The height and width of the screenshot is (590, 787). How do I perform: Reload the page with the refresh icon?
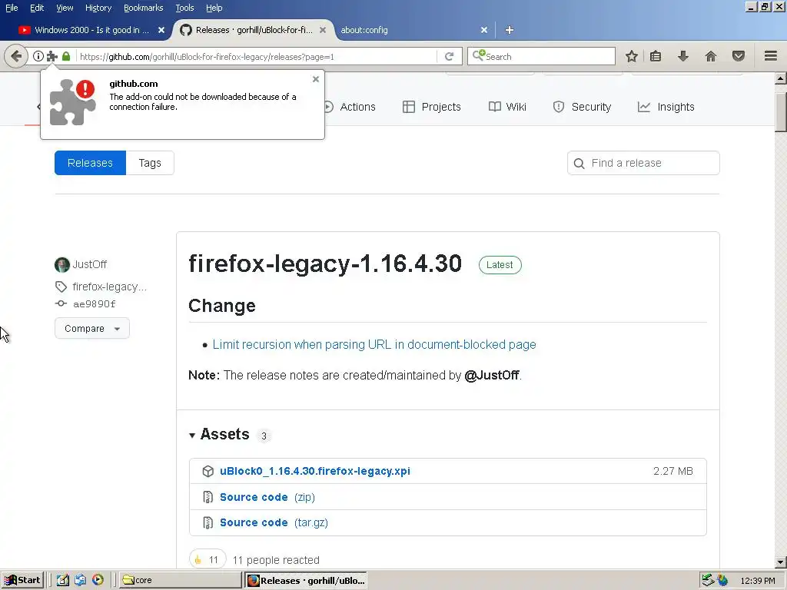coord(449,56)
